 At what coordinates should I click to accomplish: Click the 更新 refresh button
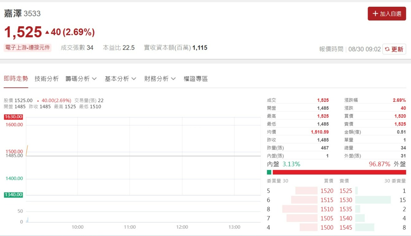[x=394, y=49]
